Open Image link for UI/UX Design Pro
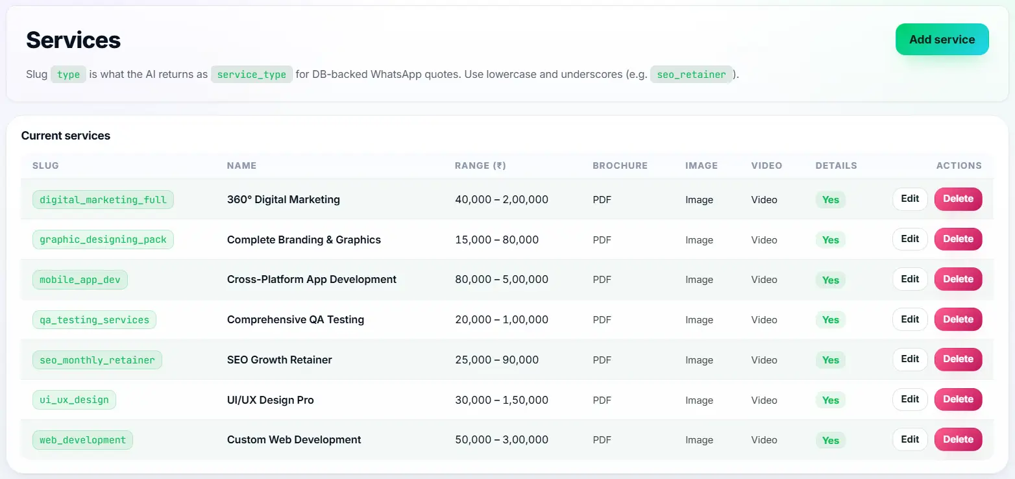Image resolution: width=1015 pixels, height=479 pixels. pyautogui.click(x=699, y=400)
